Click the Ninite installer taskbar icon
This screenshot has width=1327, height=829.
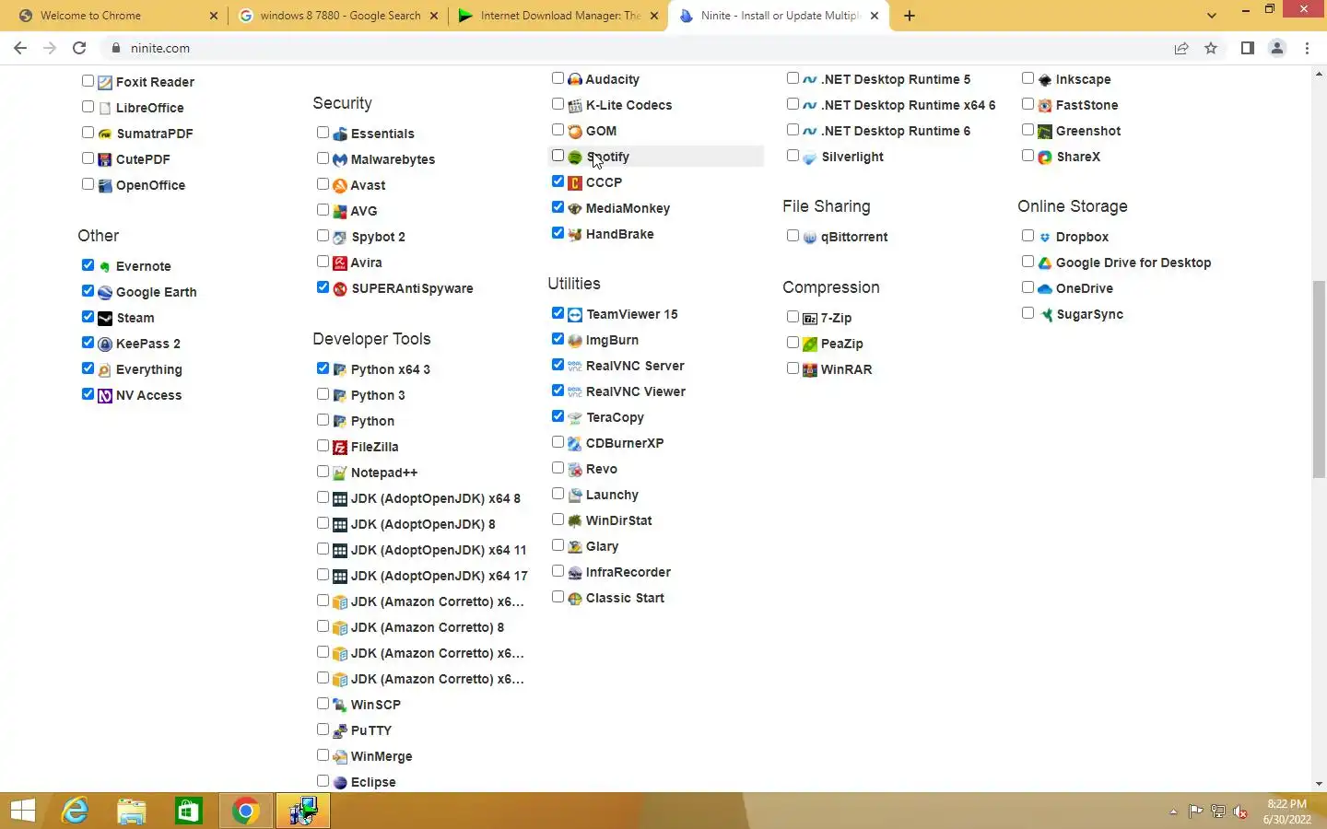(303, 811)
